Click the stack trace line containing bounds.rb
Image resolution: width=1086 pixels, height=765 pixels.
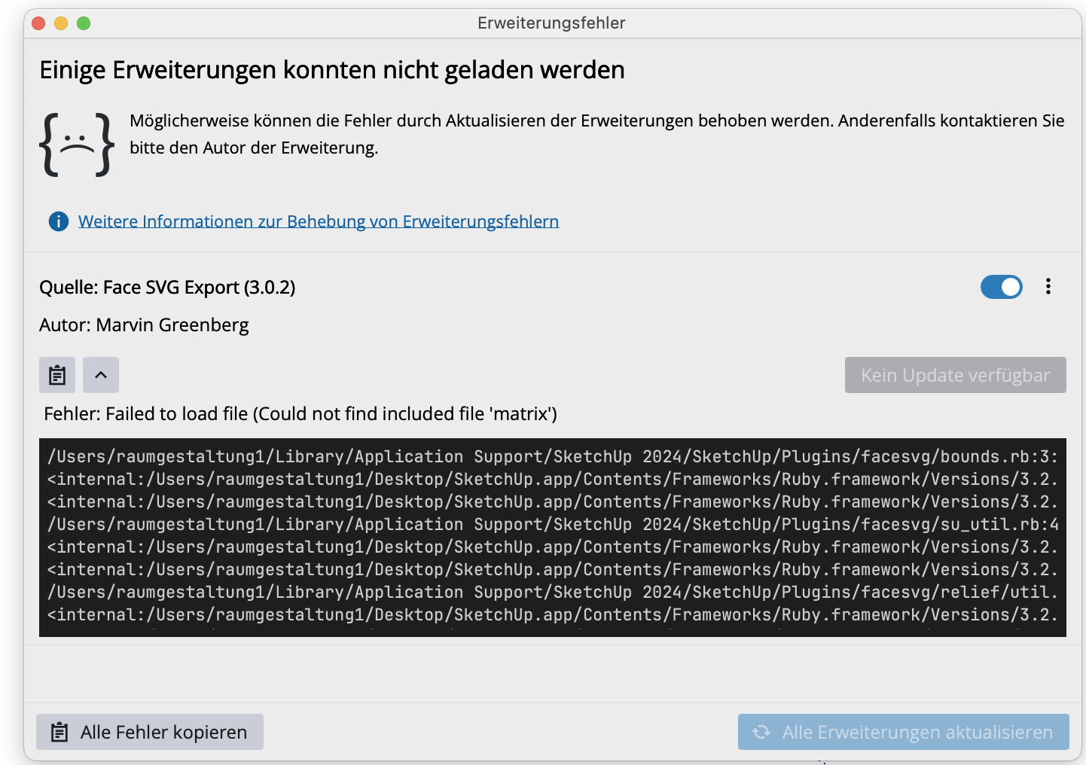(552, 457)
